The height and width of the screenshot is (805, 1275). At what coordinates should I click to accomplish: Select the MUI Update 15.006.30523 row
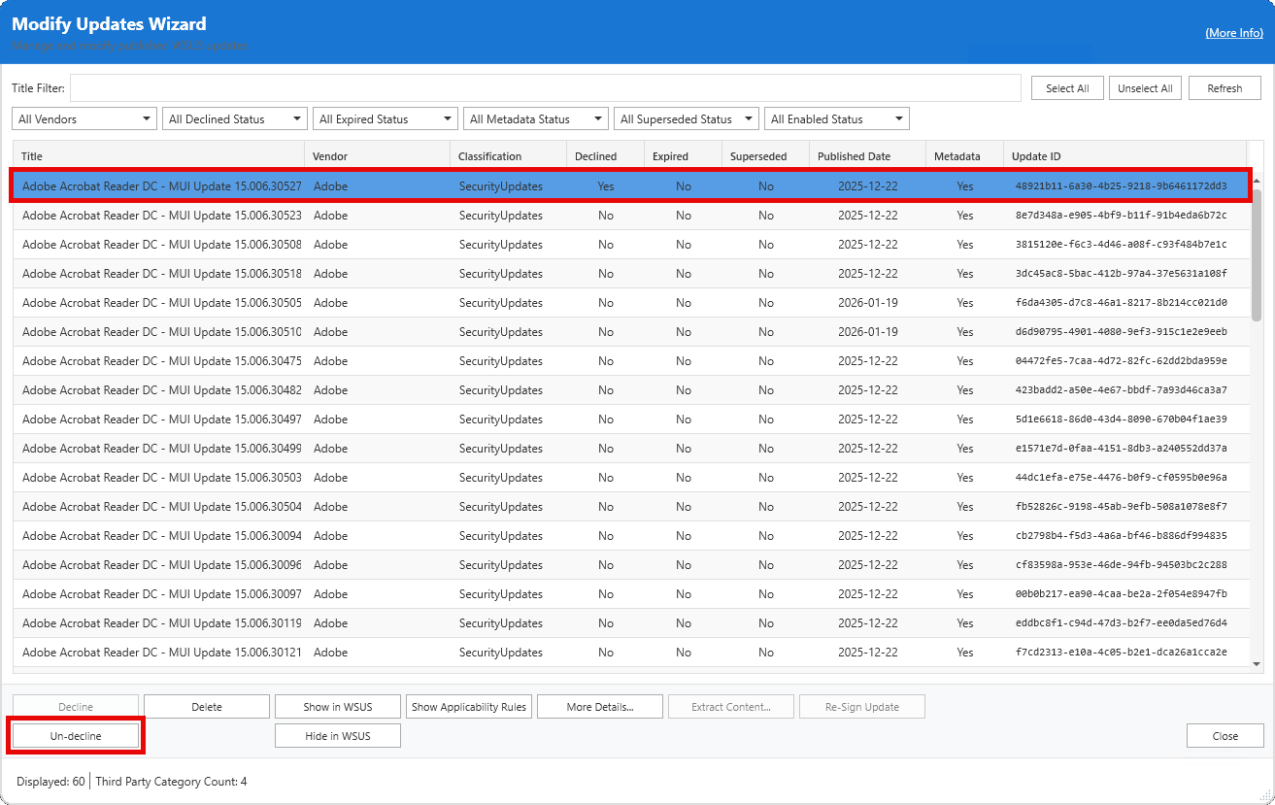pyautogui.click(x=161, y=216)
